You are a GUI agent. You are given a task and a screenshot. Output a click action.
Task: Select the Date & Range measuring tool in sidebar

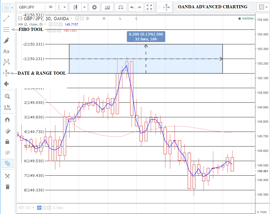(6, 73)
